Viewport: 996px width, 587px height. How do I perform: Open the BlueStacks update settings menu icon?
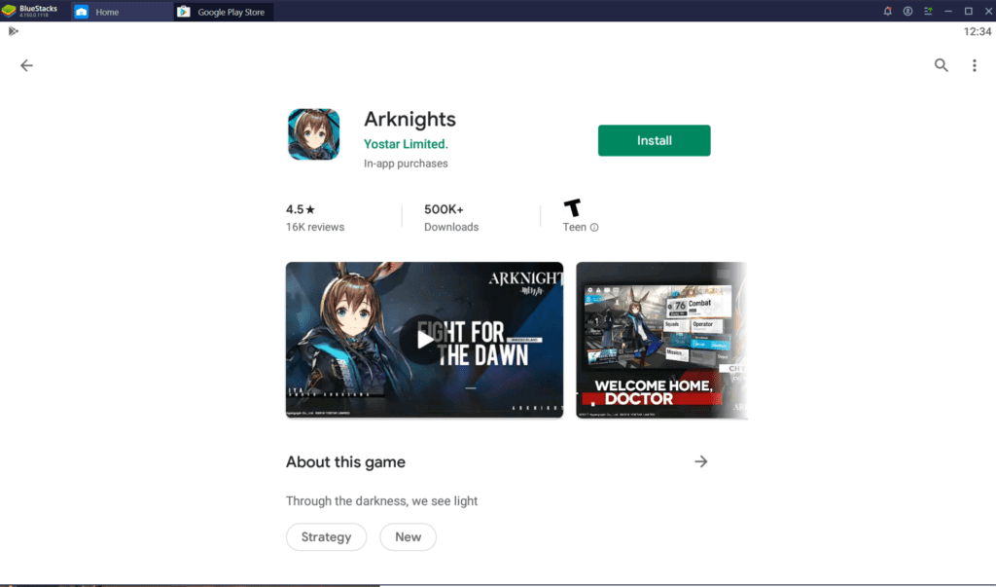[x=928, y=11]
